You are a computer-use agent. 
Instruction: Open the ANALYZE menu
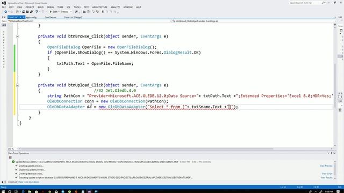pyautogui.click(x=116, y=7)
